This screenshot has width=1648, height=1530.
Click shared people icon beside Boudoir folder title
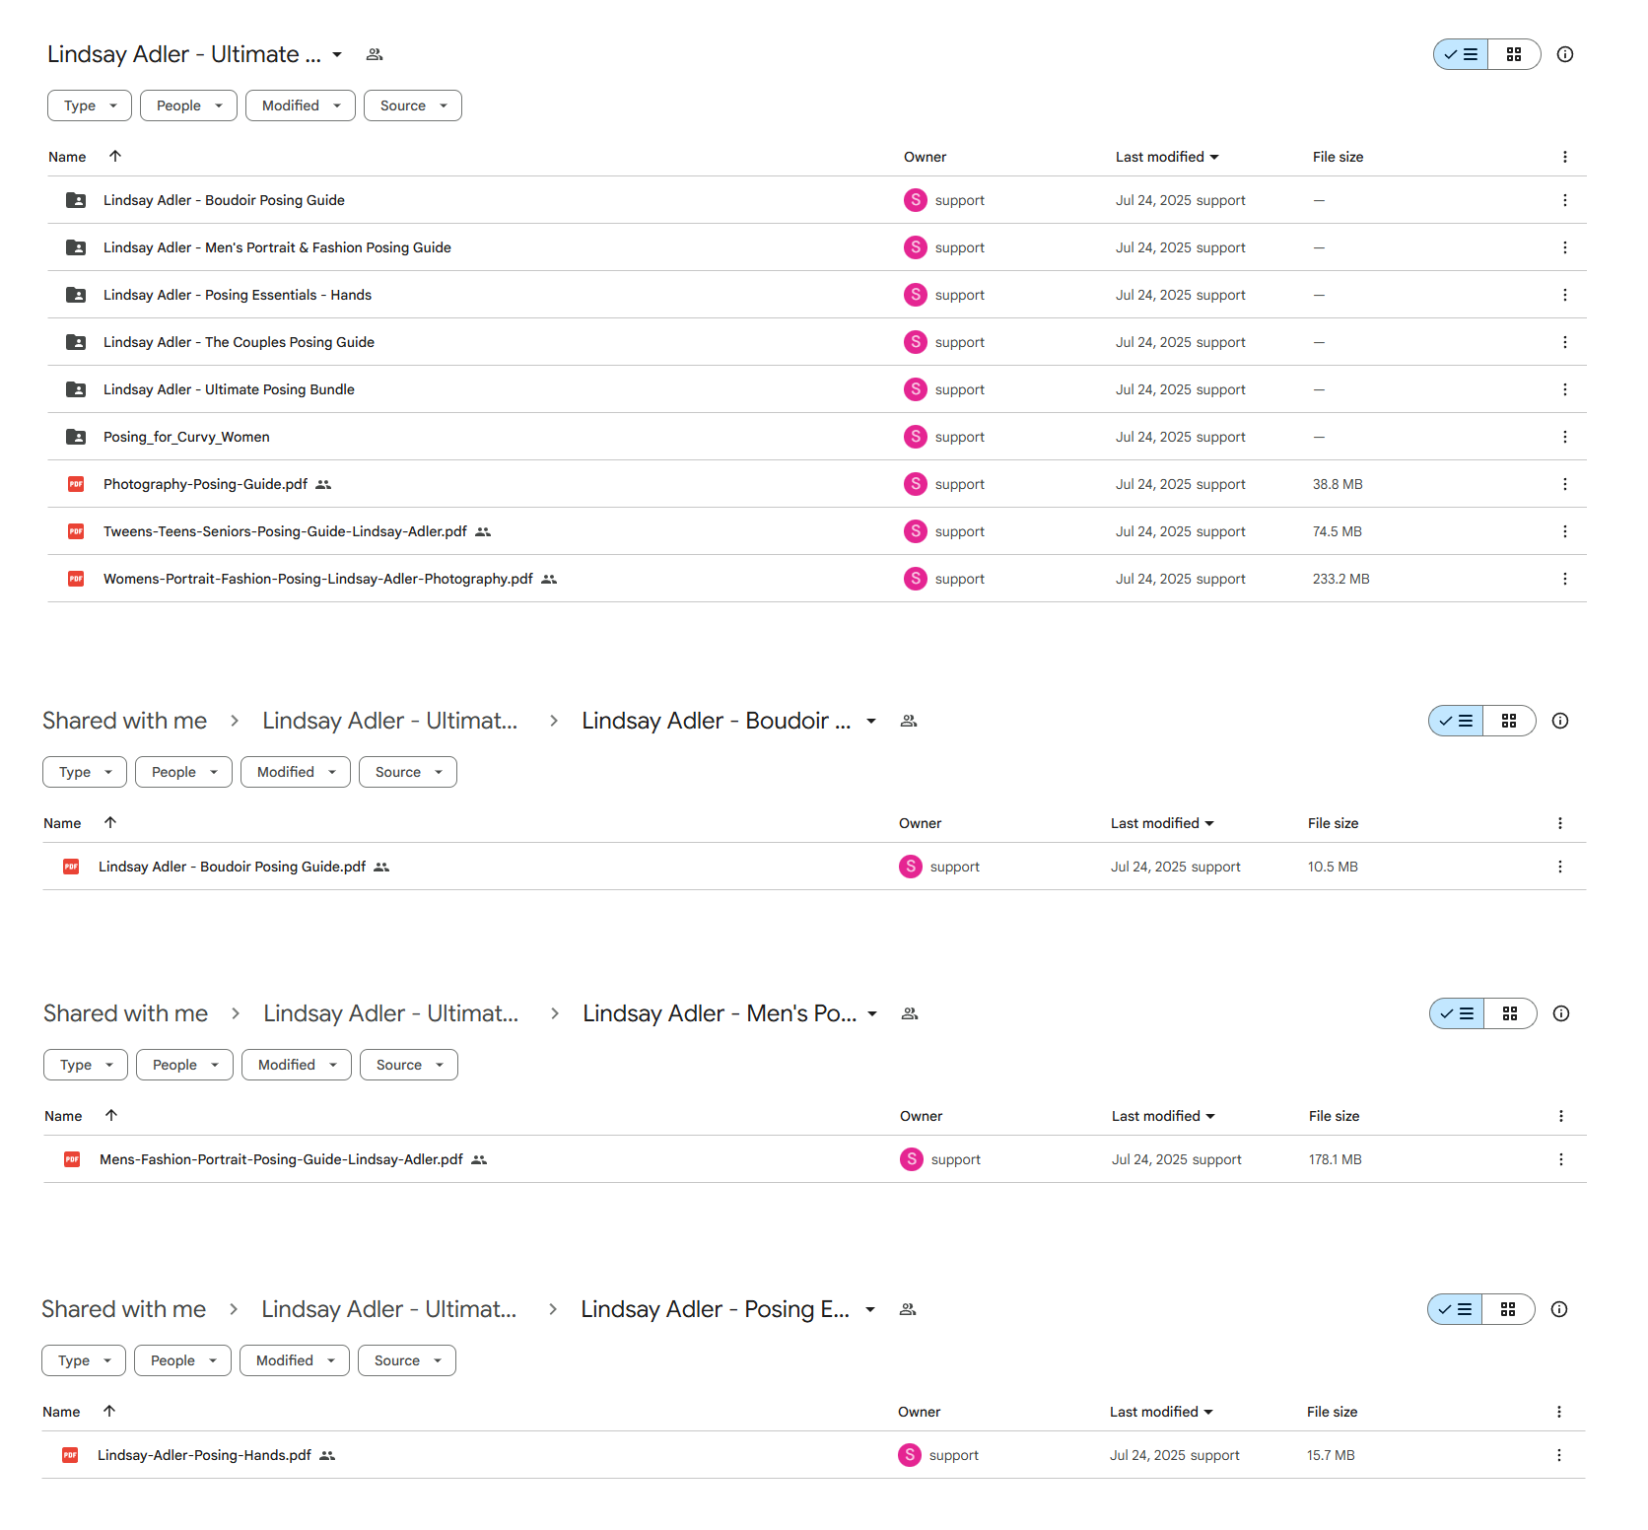[x=909, y=721]
